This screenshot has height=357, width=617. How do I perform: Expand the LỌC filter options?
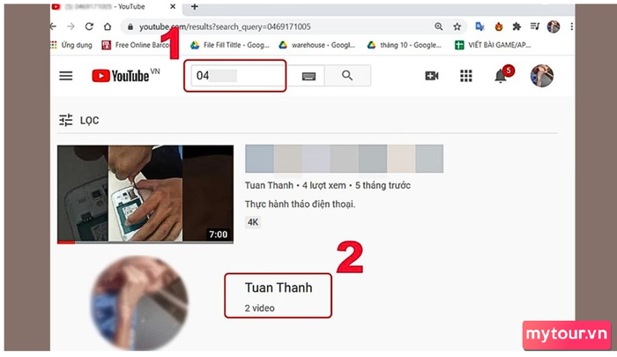click(x=79, y=120)
